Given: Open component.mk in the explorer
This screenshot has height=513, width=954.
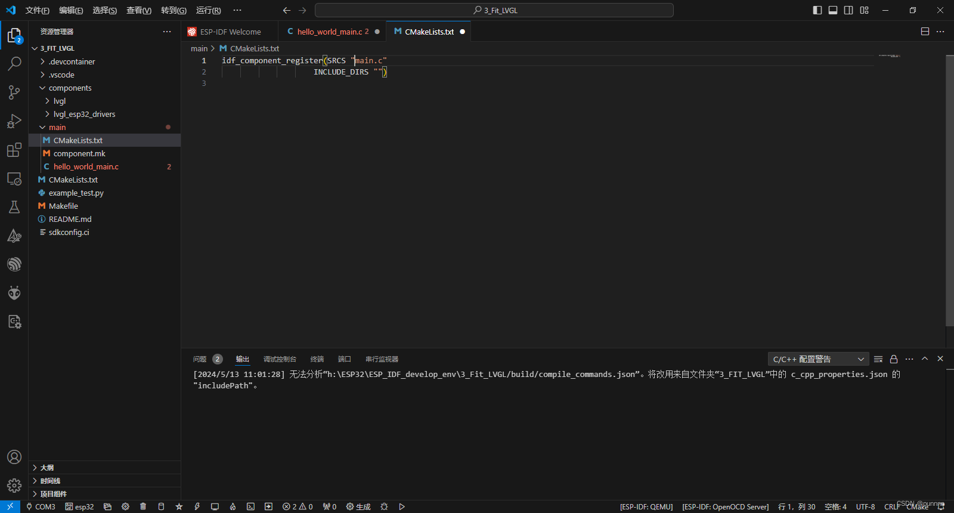Looking at the screenshot, I should tap(104, 153).
